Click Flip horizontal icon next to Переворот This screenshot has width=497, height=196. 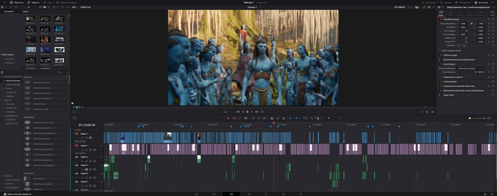coord(459,45)
